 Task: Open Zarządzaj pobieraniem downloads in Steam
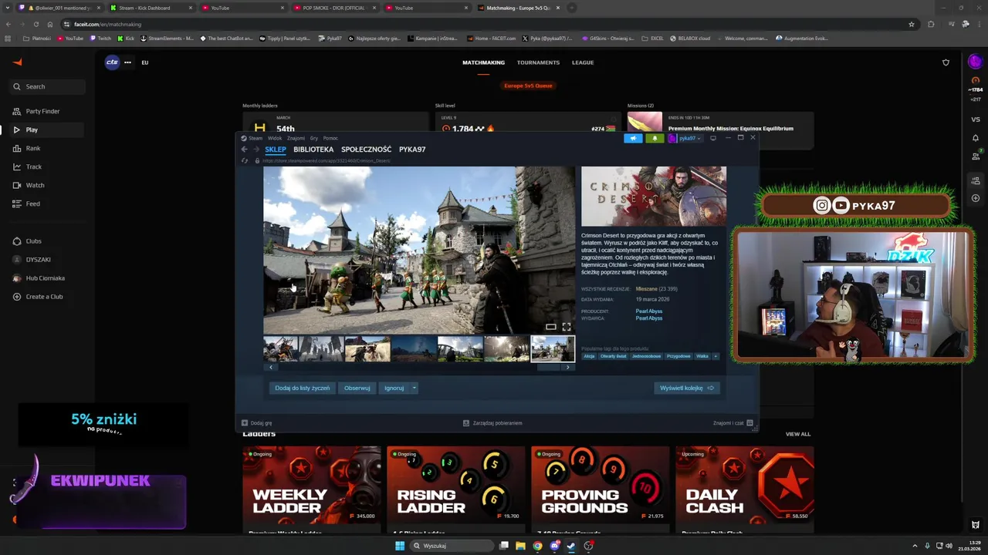pyautogui.click(x=492, y=423)
